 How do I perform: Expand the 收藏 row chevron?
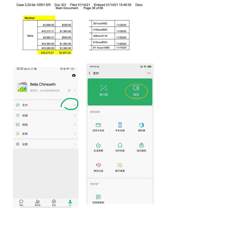coord(75,115)
